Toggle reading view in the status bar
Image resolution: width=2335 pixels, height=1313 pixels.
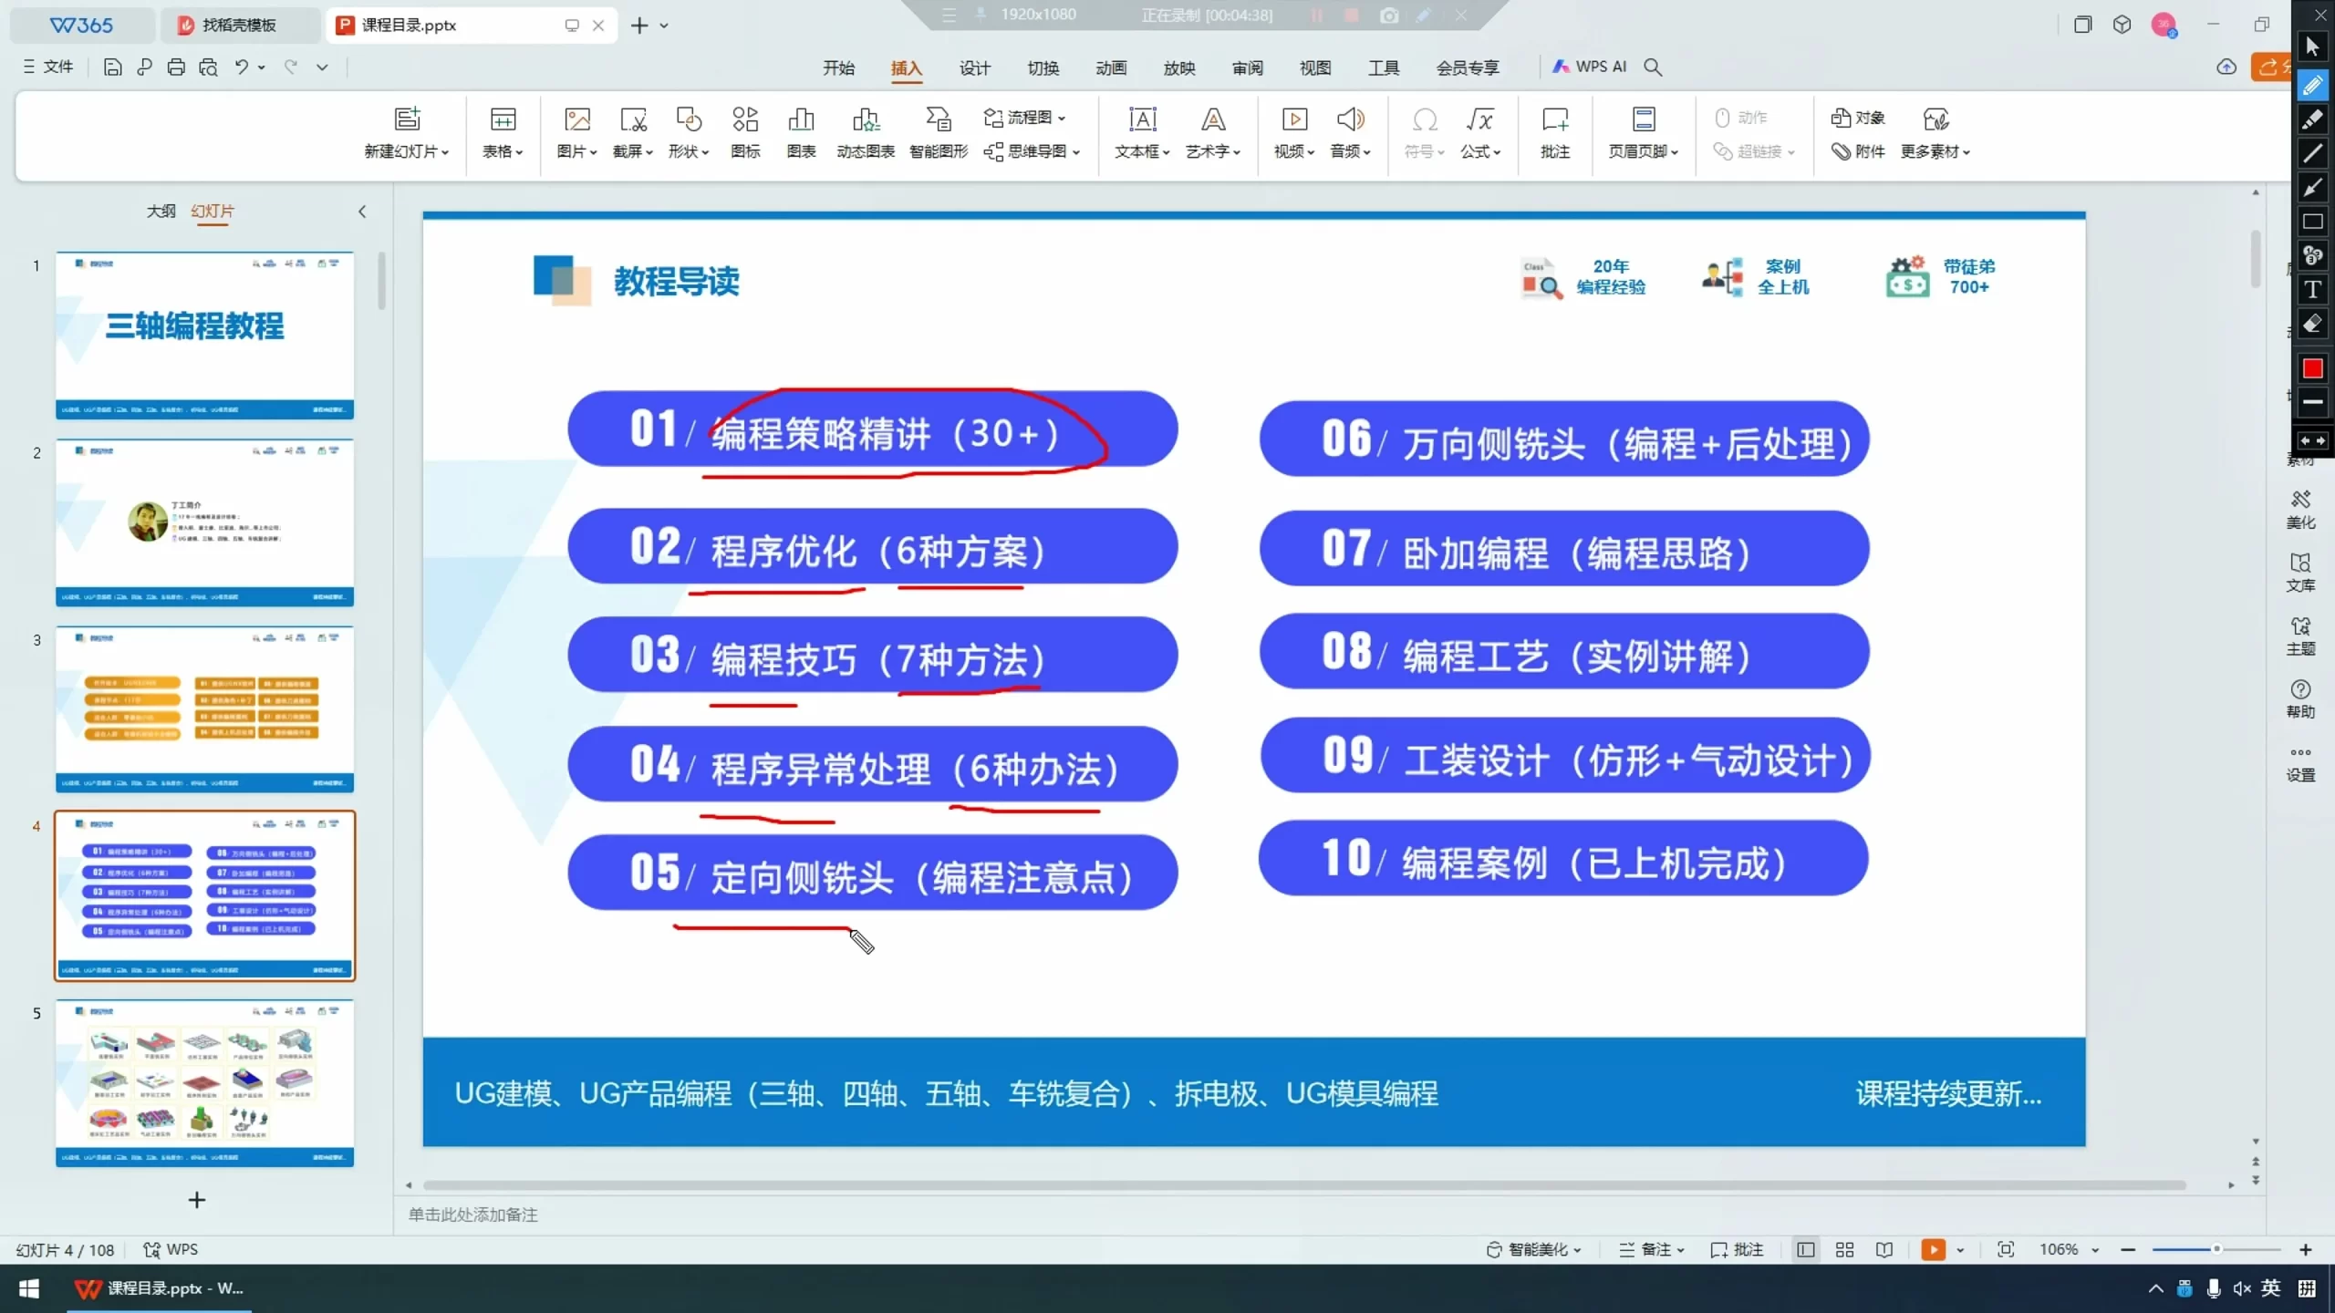click(x=1884, y=1249)
